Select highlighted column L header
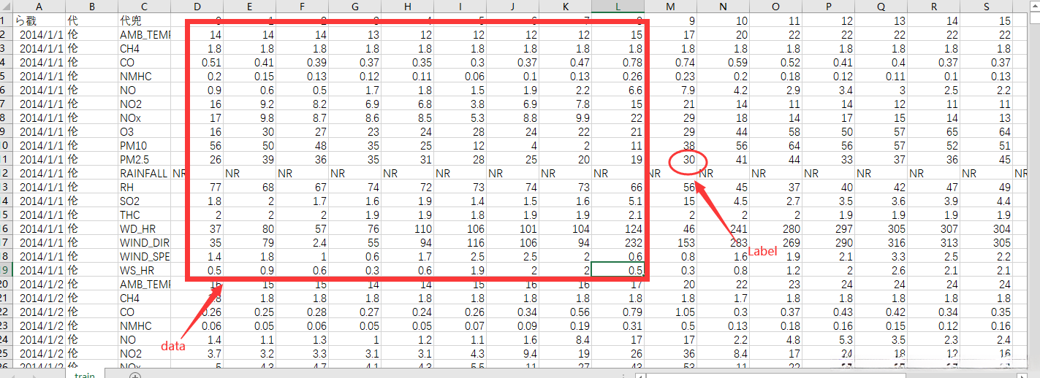Viewport: 1040px width, 378px height. [618, 6]
